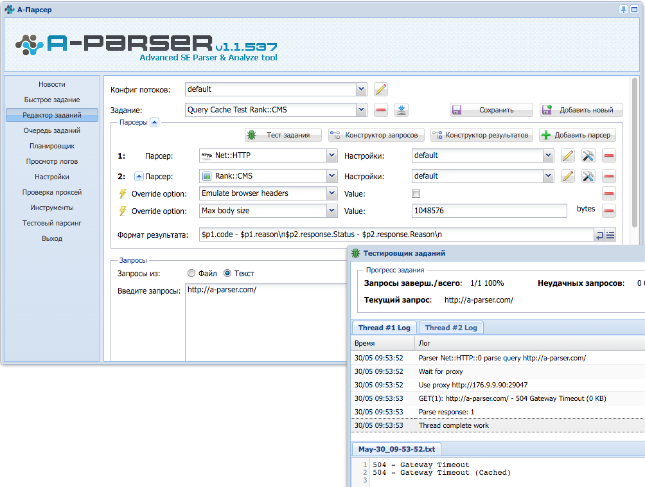Open Быстрое задание in sidebar
Screen dimensions: 645x487
[x=52, y=100]
